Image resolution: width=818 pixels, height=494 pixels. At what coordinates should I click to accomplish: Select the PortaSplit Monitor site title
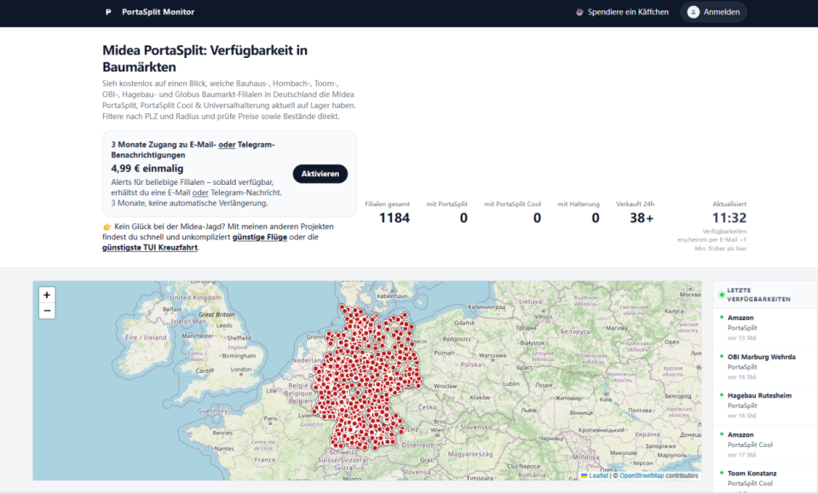coord(158,12)
